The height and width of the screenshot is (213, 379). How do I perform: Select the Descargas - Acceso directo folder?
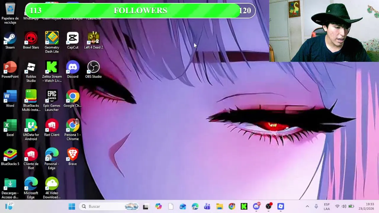10,189
